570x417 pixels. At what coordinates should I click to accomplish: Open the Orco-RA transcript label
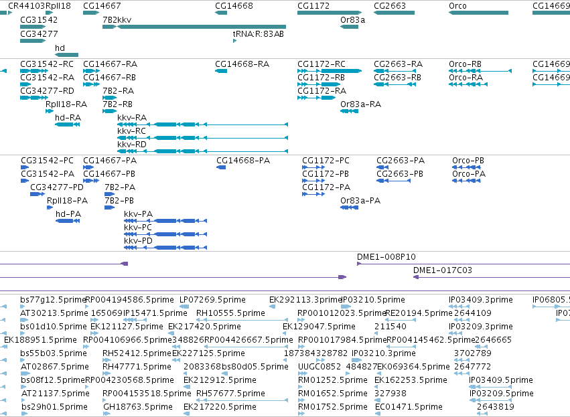pos(466,78)
